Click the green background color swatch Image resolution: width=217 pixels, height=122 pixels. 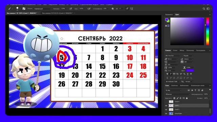[x=168, y=21]
